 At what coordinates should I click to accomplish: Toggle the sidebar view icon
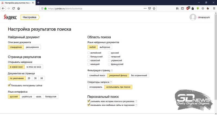(x=183, y=8)
